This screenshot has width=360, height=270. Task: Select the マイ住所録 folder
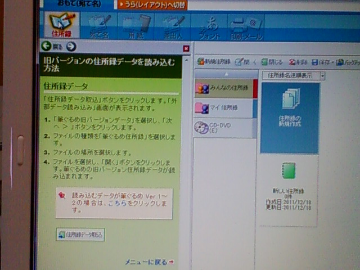(x=226, y=108)
